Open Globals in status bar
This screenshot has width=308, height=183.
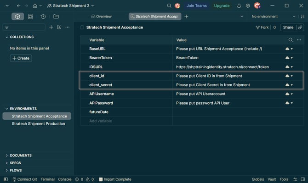258,179
